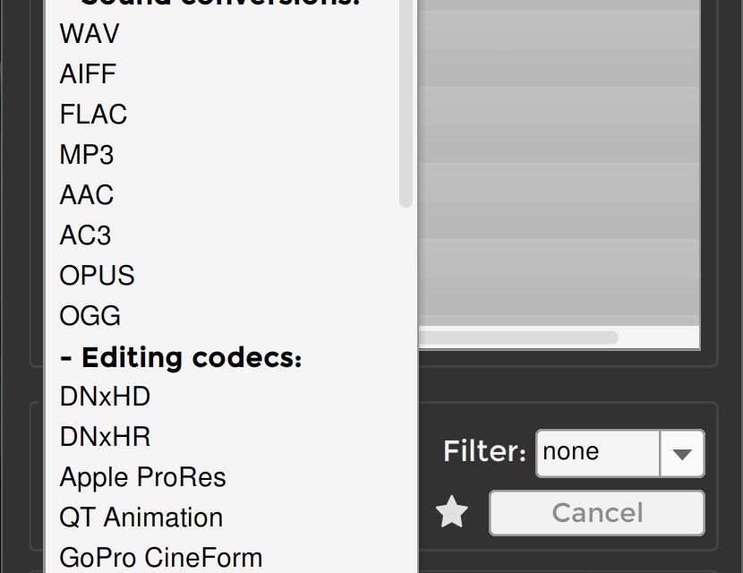Choose AIFF sound conversion
This screenshot has width=743, height=573.
click(88, 74)
